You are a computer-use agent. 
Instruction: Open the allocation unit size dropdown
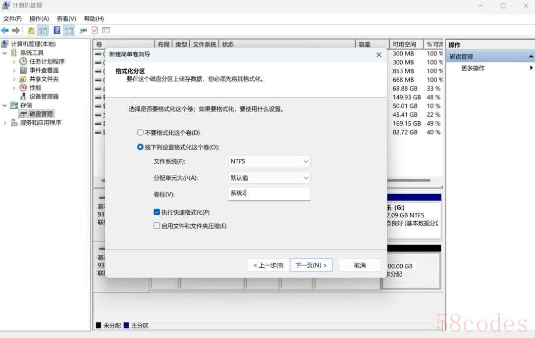[269, 178]
